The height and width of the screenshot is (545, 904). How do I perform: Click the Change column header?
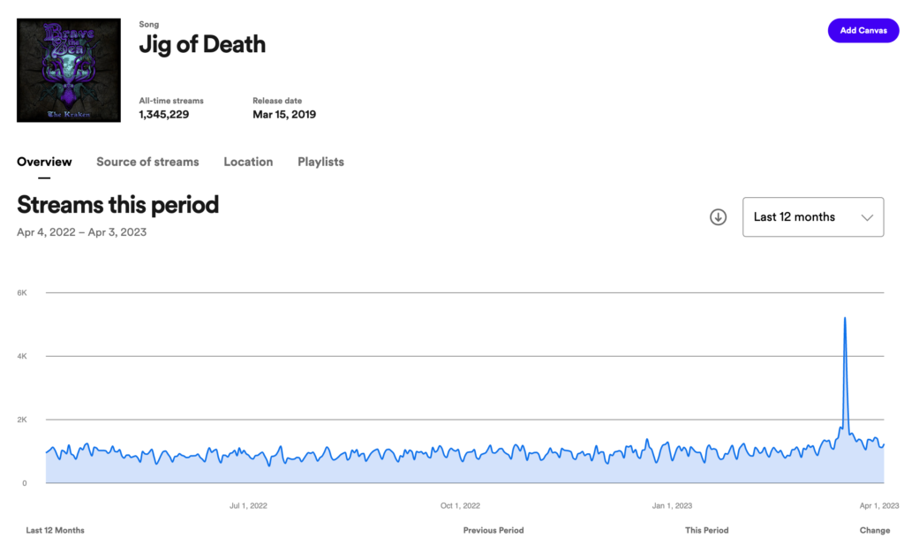(x=875, y=531)
